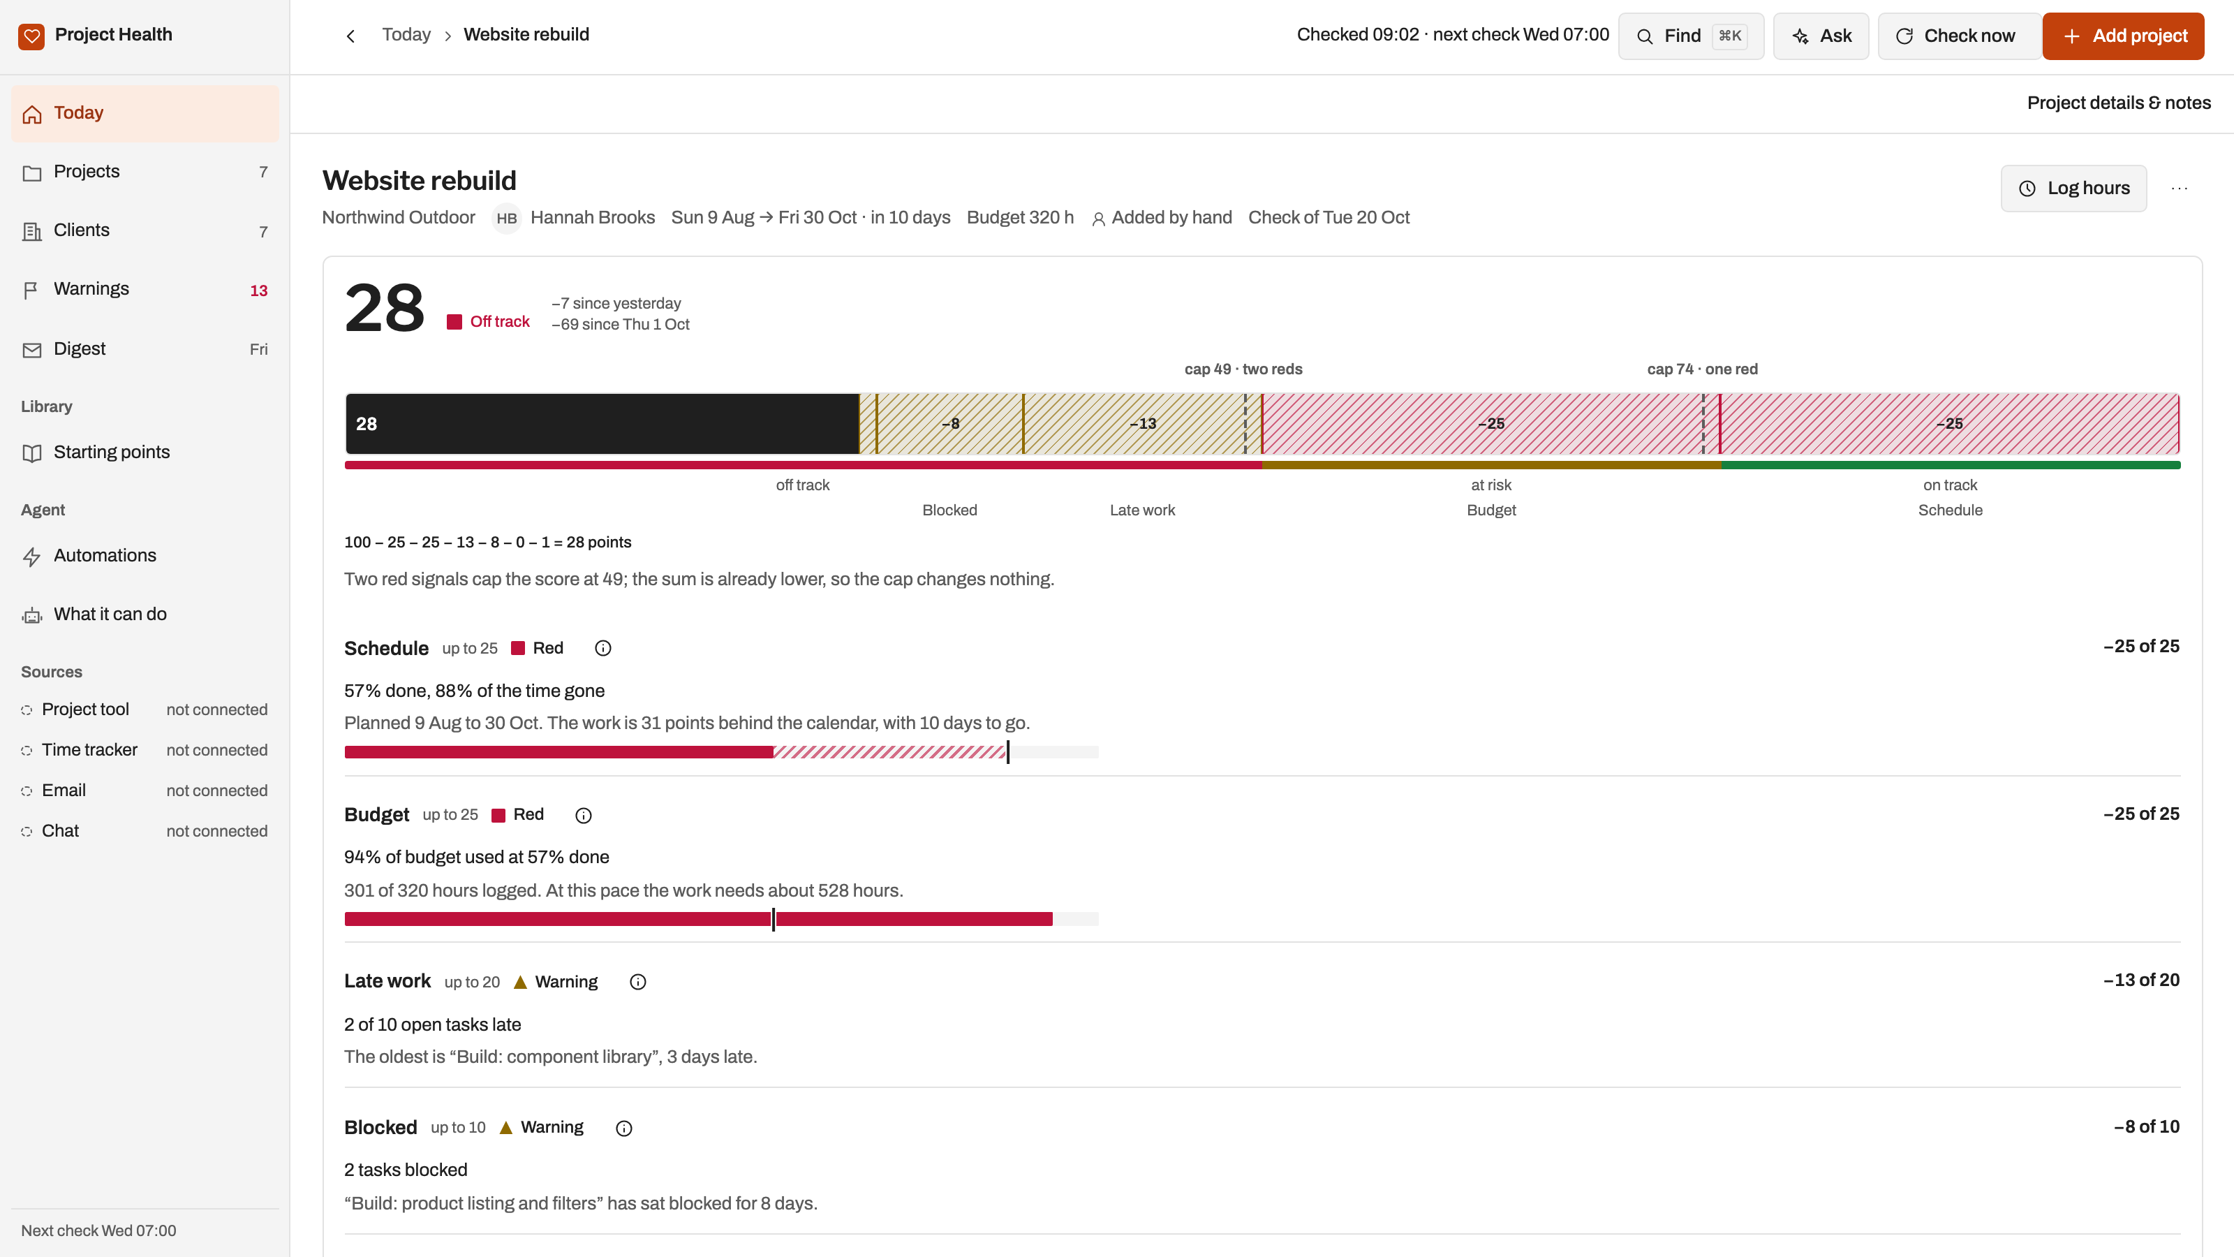Click the Project tool source row
2234x1257 pixels.
point(145,710)
